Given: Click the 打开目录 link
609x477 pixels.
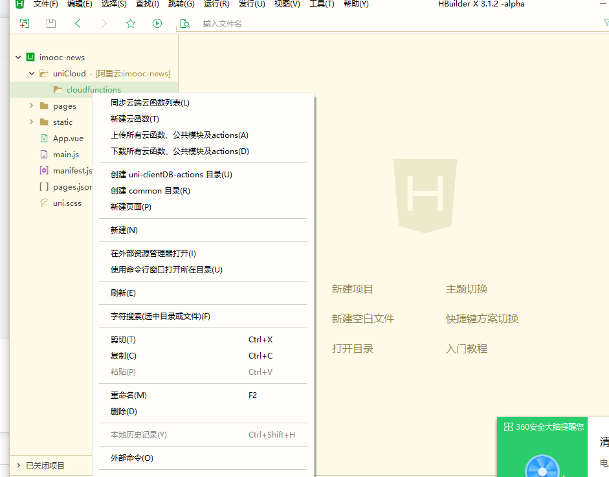Looking at the screenshot, I should tap(352, 348).
